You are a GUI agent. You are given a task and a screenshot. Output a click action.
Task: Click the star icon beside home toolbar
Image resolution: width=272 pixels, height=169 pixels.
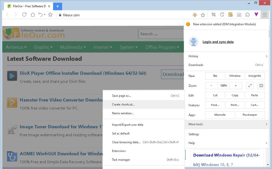(x=50, y=15)
